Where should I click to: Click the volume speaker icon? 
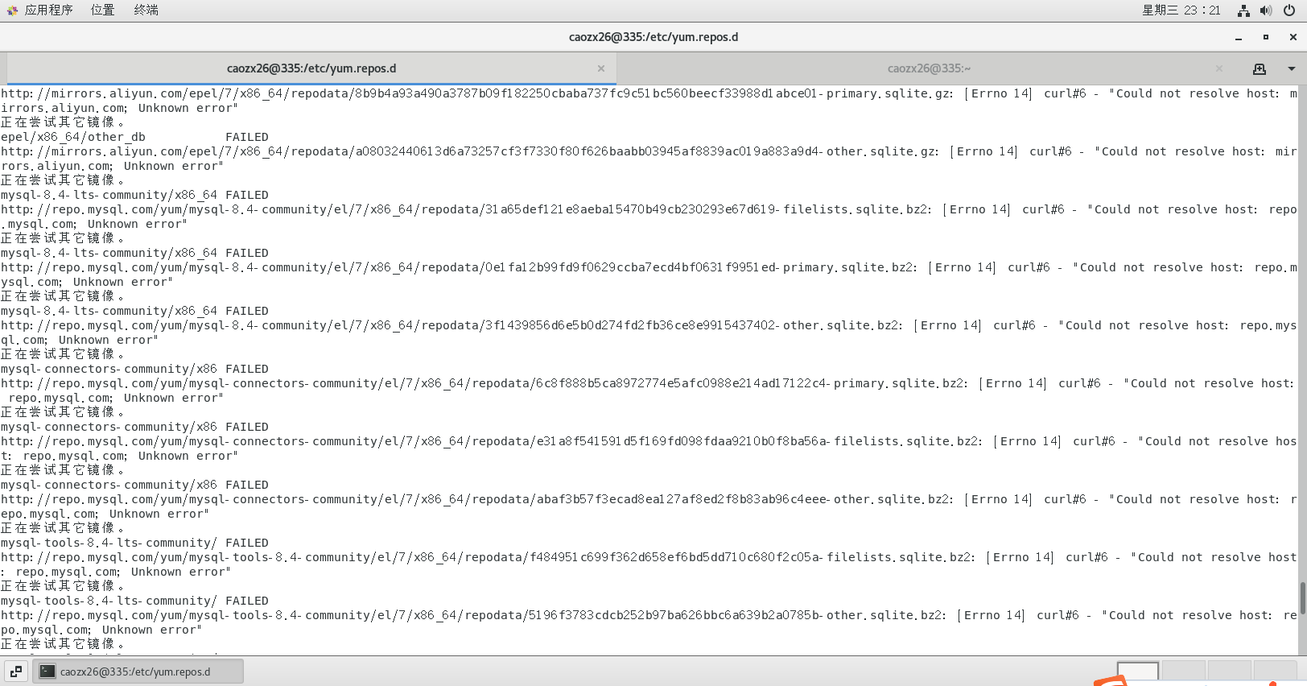coord(1266,10)
